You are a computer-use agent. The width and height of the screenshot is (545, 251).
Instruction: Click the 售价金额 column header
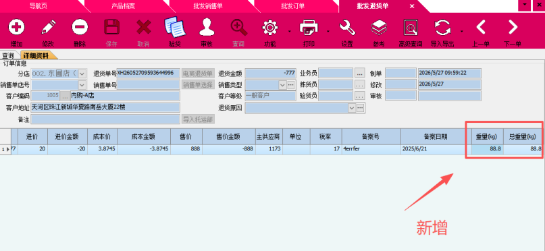[x=229, y=137]
